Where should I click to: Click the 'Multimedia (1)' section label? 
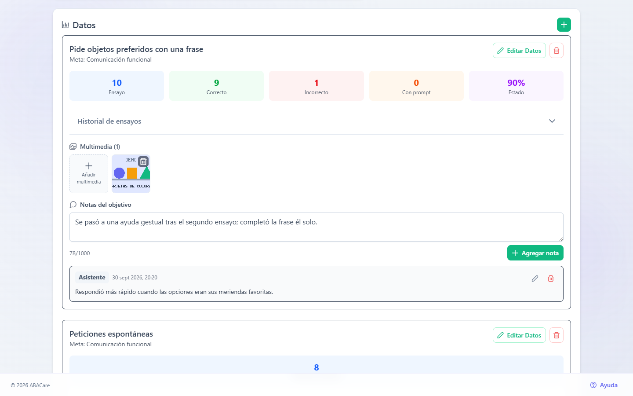(100, 147)
